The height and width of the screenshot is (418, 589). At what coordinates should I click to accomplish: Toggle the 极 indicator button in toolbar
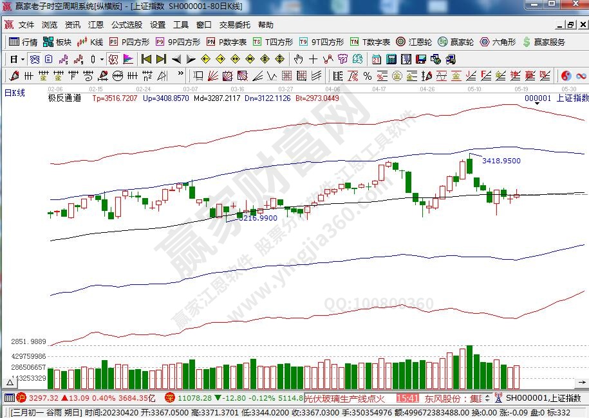coord(113,59)
